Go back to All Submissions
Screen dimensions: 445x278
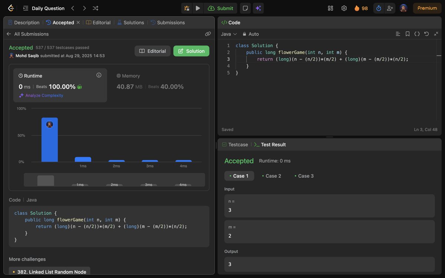27,34
